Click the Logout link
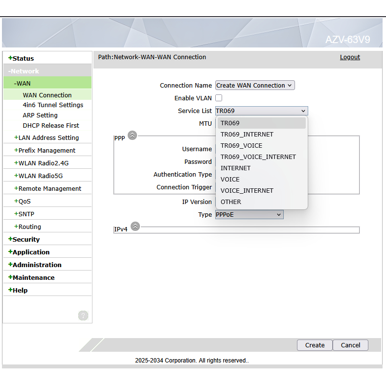 350,57
